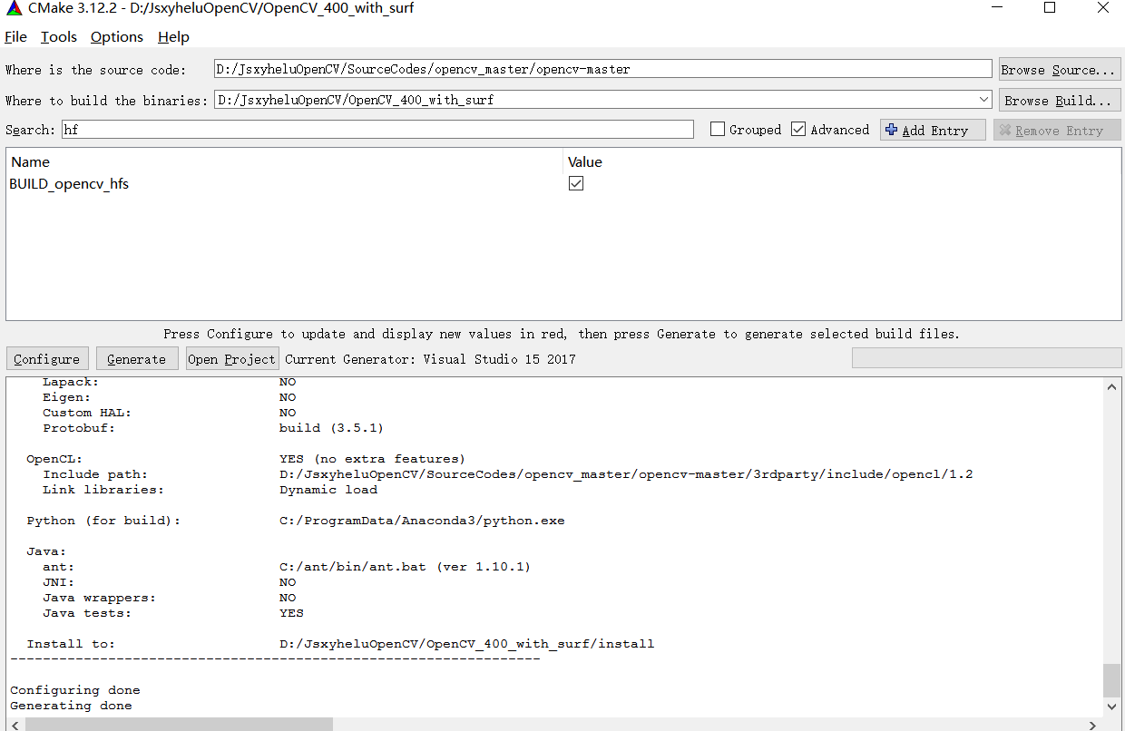This screenshot has width=1125, height=731.
Task: Click the Remove Entry button
Action: tap(1057, 130)
